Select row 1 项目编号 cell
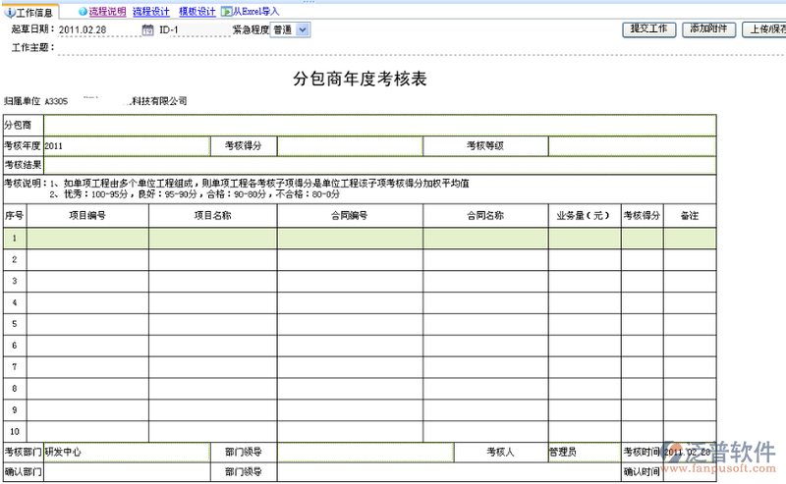This screenshot has width=786, height=484. pos(87,237)
